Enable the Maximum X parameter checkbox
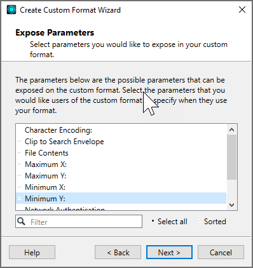The width and height of the screenshot is (253, 268). click(19, 164)
